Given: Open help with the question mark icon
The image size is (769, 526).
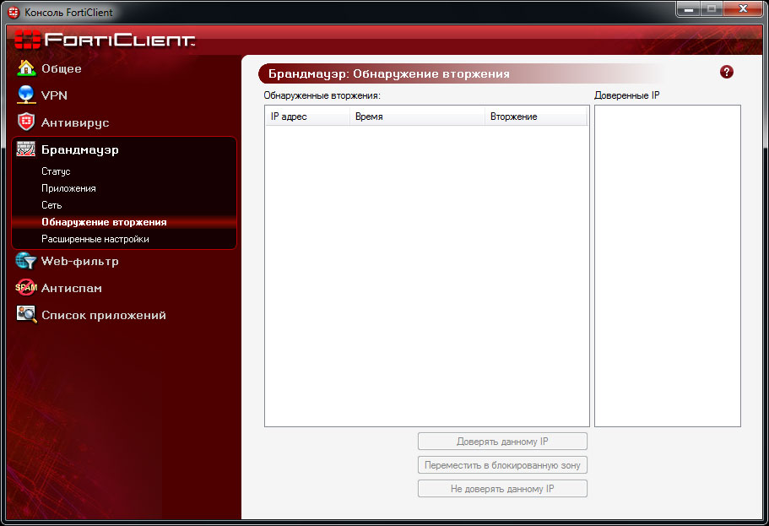Looking at the screenshot, I should [x=726, y=72].
